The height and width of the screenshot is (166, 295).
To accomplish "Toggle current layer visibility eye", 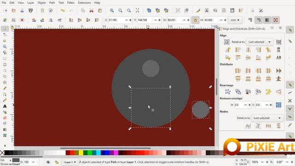I will 48,162.
